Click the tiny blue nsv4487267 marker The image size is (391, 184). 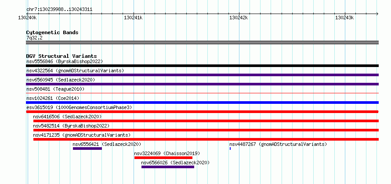tap(230, 149)
